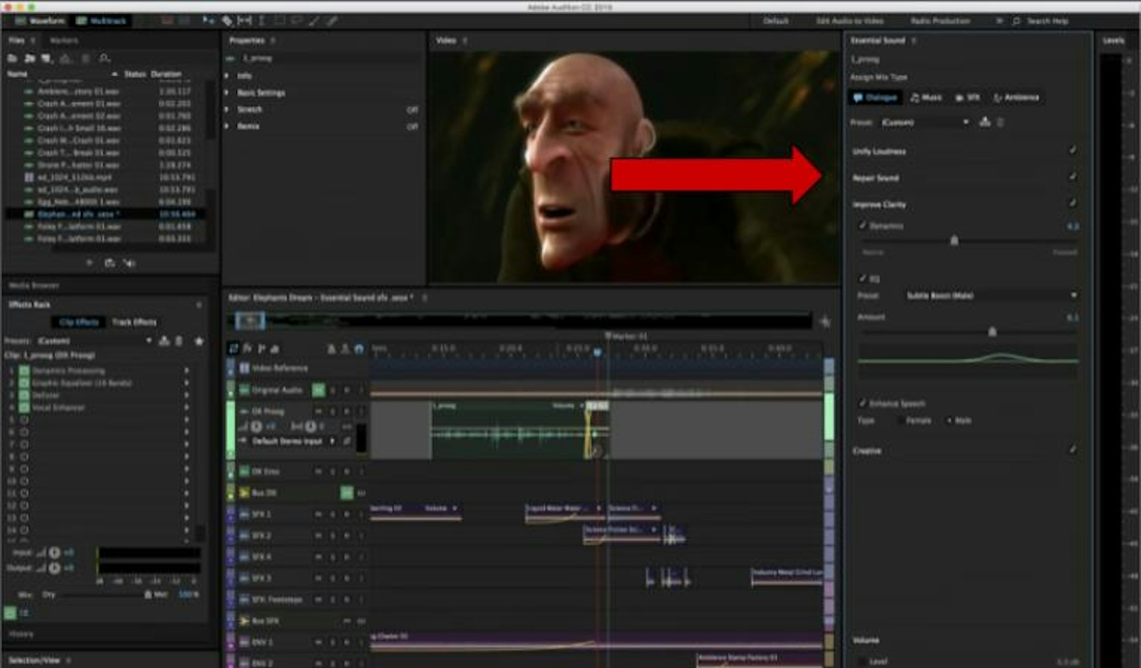Viewport: 1141px width, 668px height.
Task: Select Music mix type
Action: click(926, 97)
